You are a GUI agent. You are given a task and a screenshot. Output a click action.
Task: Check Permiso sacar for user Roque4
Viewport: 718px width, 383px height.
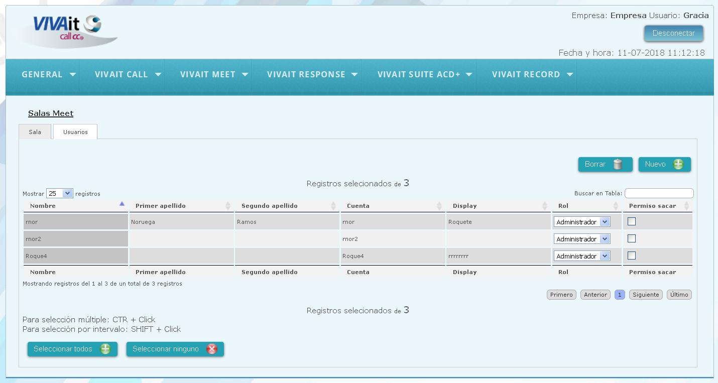[x=632, y=256]
